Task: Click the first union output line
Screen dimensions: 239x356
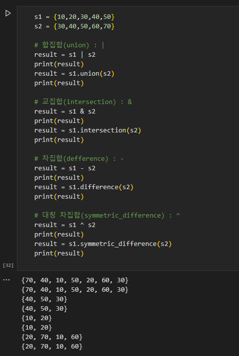Action: pos(75,280)
